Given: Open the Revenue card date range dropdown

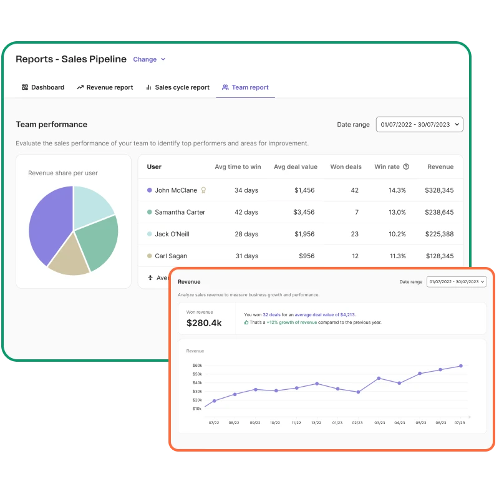Looking at the screenshot, I should pos(456,282).
